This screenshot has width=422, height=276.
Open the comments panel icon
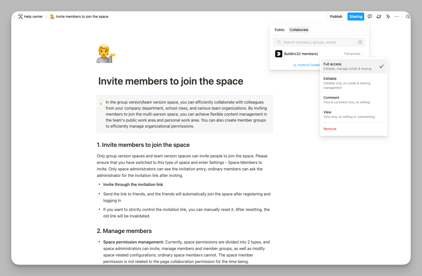(369, 17)
